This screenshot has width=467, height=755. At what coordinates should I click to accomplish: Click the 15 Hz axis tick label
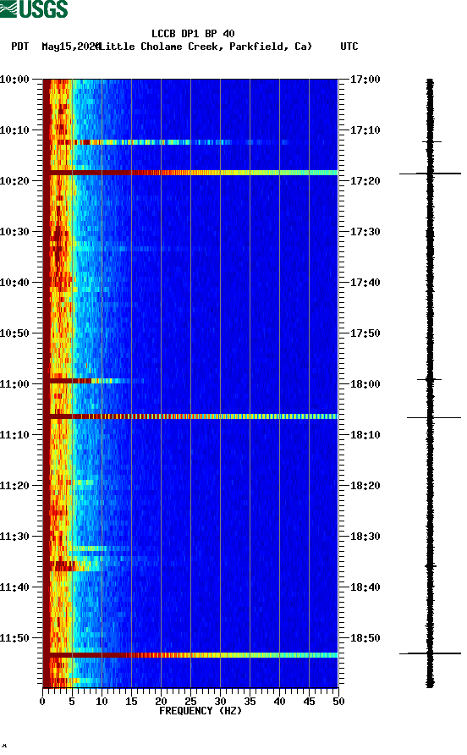click(131, 702)
